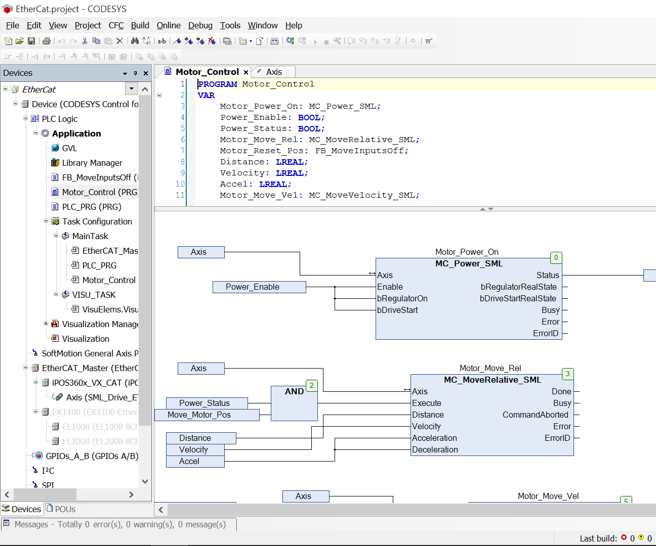Click the Delete X icon in toolbar
Image resolution: width=656 pixels, height=546 pixels.
119,41
